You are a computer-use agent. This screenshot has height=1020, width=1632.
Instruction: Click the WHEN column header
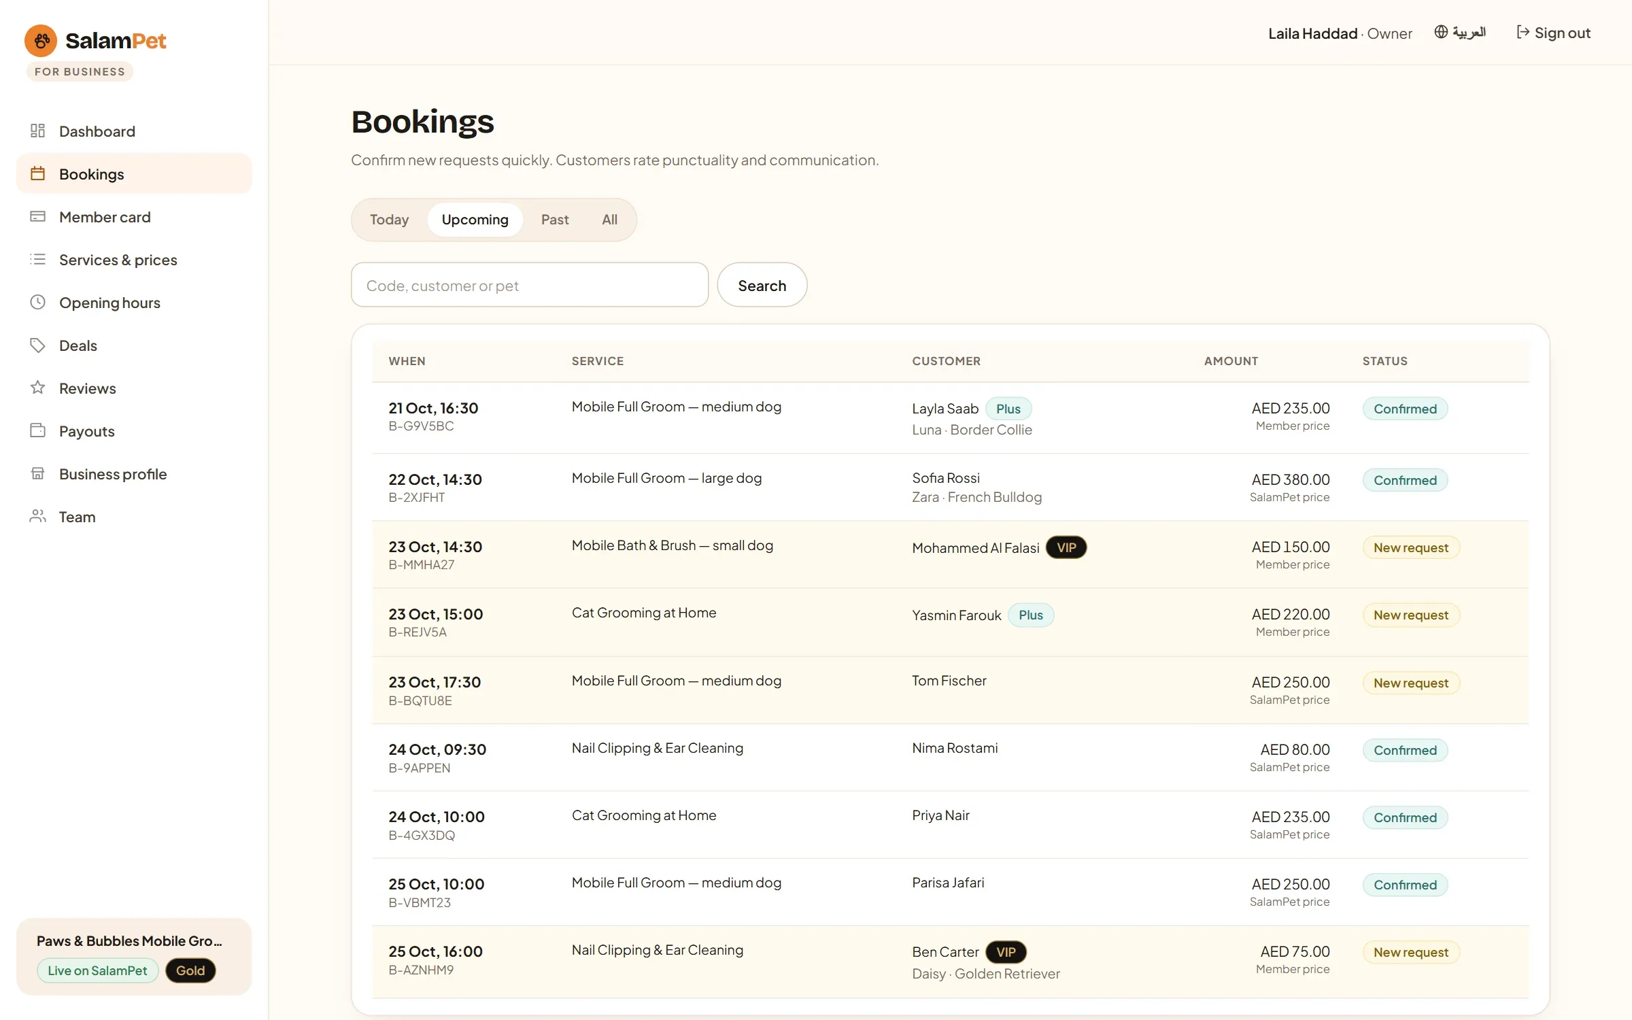pyautogui.click(x=407, y=361)
